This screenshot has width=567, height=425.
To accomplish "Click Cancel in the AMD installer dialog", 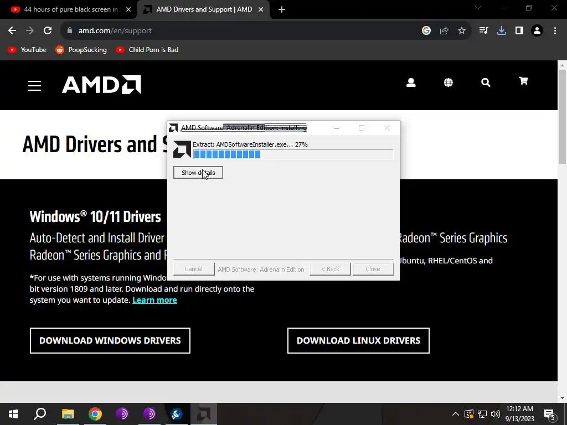I will 194,269.
